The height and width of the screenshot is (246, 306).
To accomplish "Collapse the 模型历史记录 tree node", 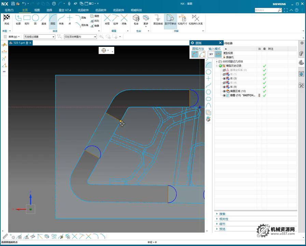I will (x=217, y=66).
